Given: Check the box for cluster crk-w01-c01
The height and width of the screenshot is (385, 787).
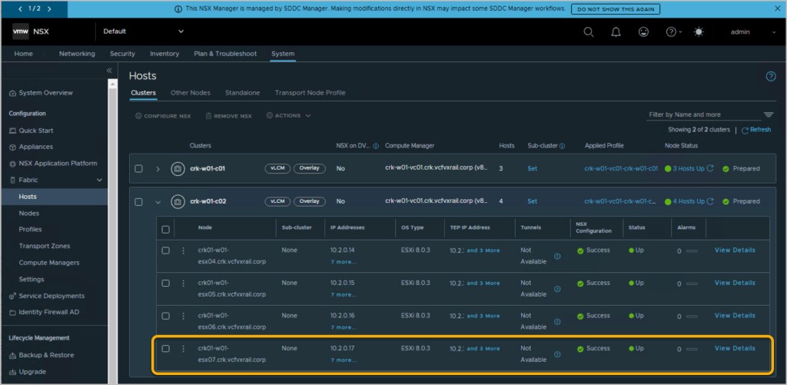Looking at the screenshot, I should (x=138, y=169).
